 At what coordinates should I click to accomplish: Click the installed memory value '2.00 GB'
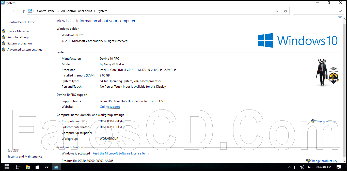[x=105, y=75]
